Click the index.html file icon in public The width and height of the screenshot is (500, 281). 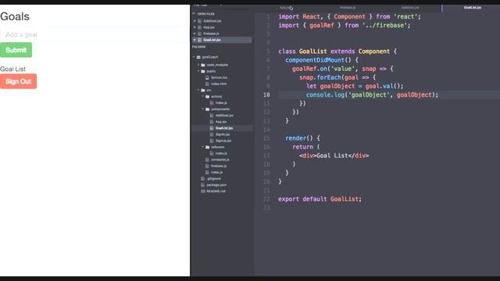pos(207,84)
